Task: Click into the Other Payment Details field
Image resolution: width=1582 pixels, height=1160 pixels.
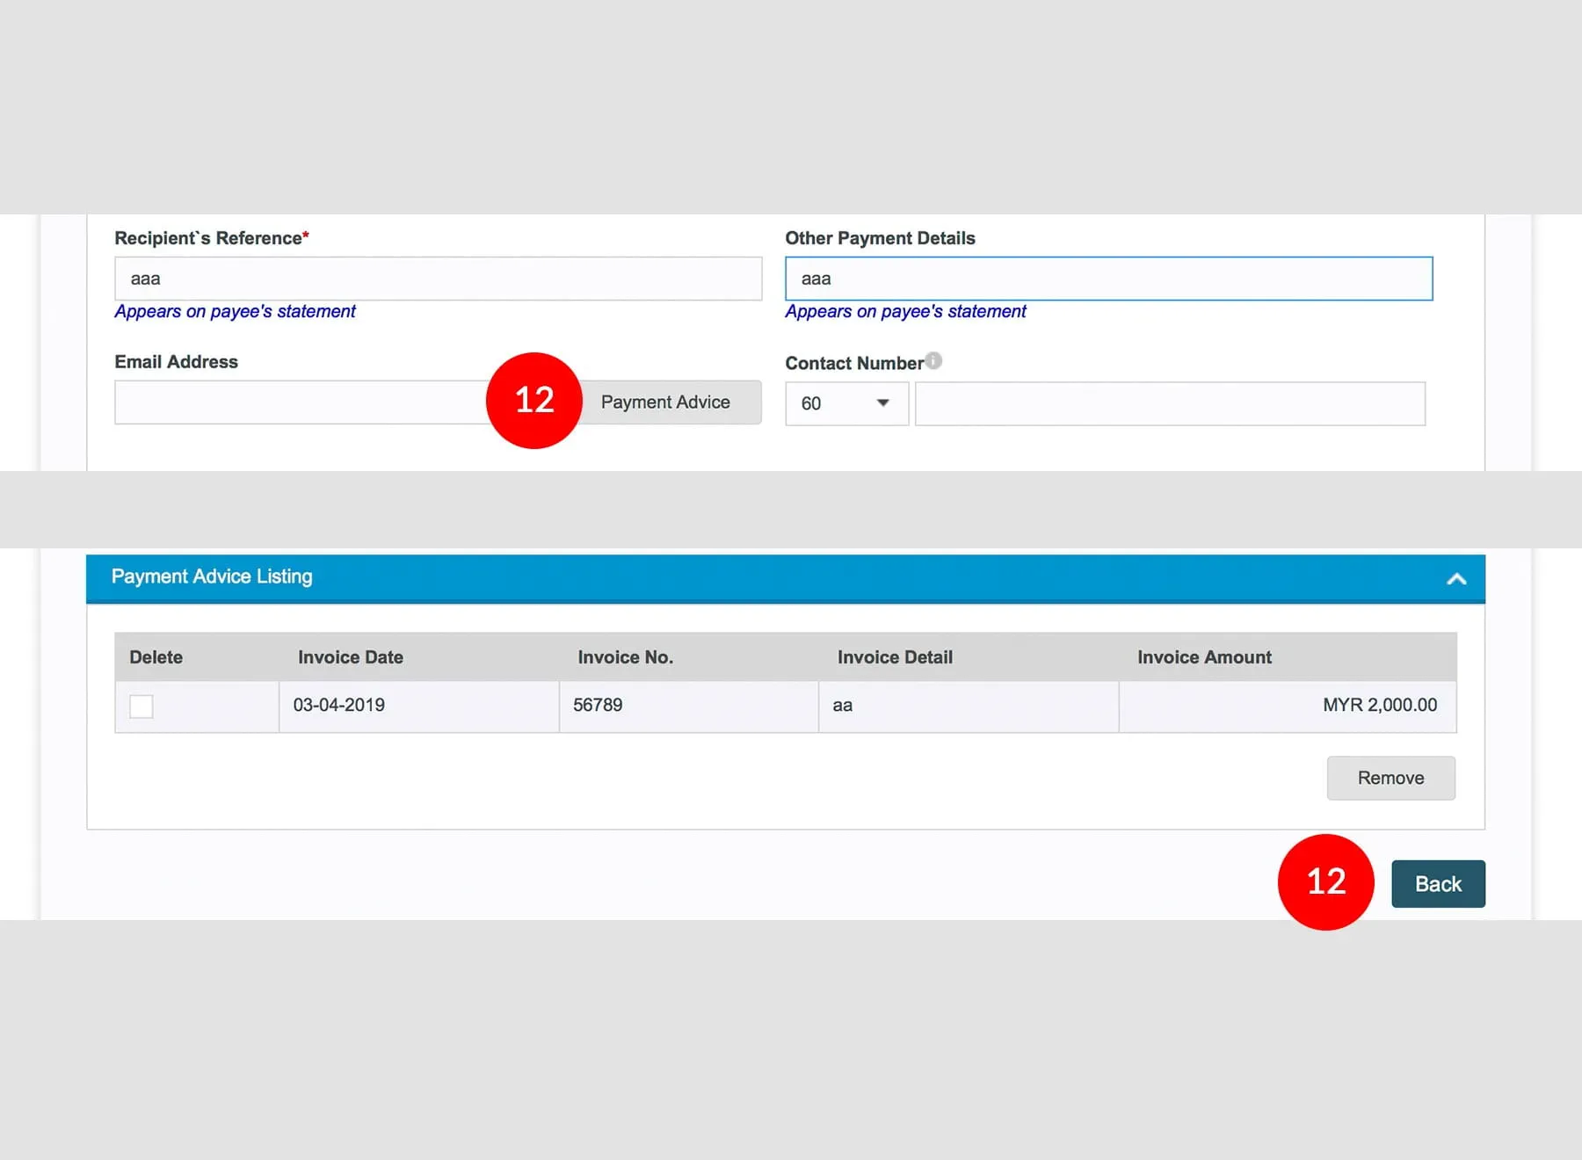Action: (1107, 279)
